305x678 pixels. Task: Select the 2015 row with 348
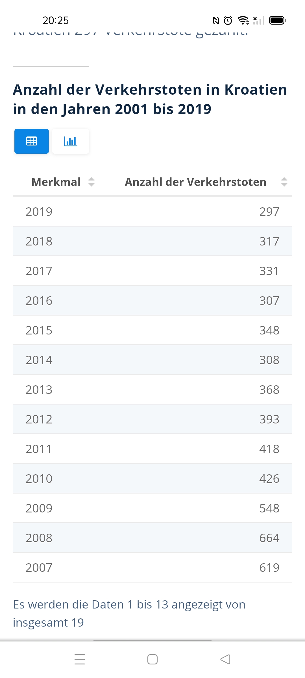point(152,330)
